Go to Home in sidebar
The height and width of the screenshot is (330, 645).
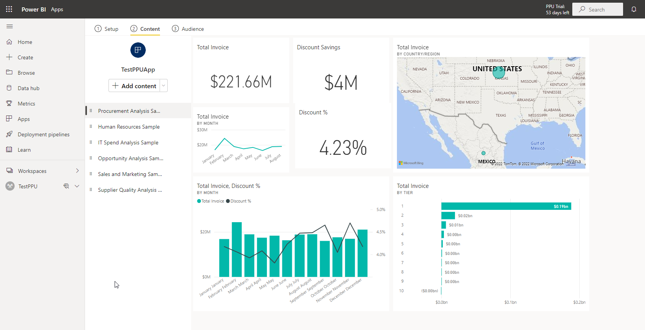coord(42,42)
